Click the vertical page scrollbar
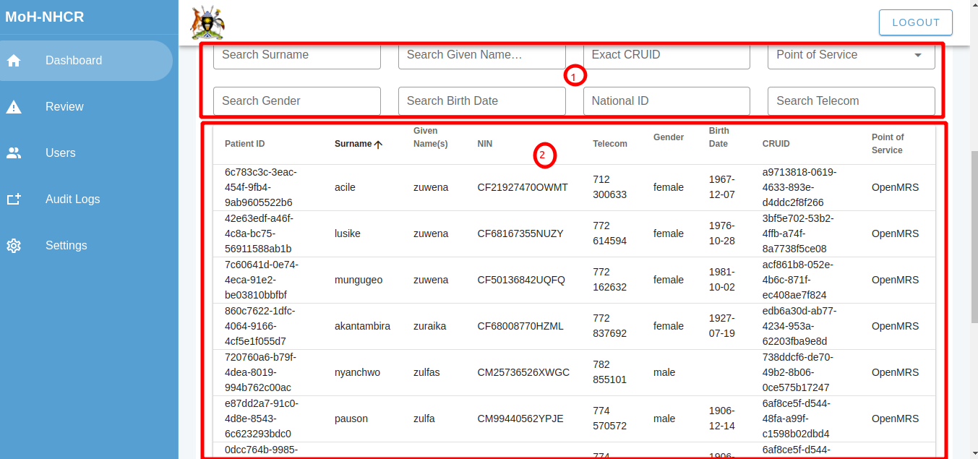The height and width of the screenshot is (459, 978). 973,239
